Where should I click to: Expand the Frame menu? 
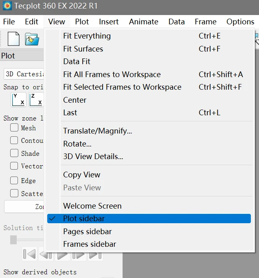[x=205, y=22]
